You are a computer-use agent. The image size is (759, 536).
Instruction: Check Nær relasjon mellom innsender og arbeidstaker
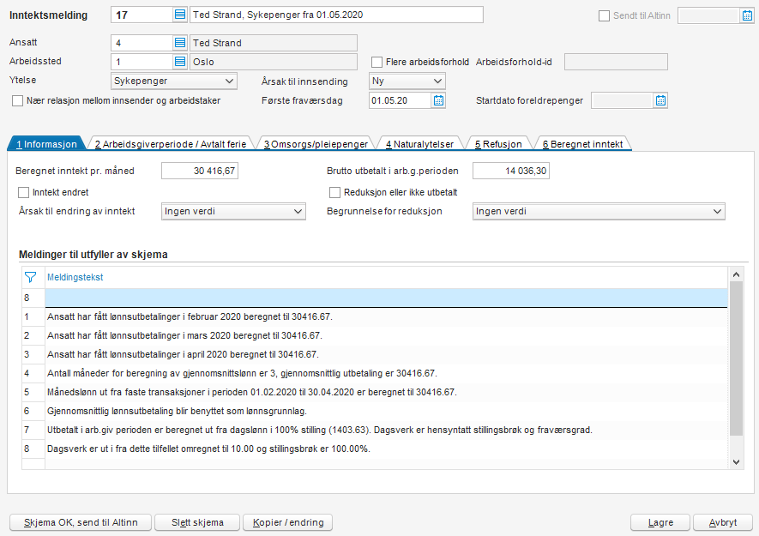pyautogui.click(x=17, y=100)
